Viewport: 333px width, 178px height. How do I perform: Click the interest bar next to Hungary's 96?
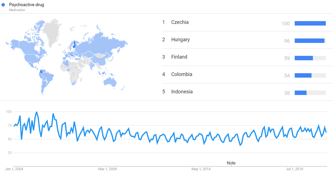click(310, 41)
